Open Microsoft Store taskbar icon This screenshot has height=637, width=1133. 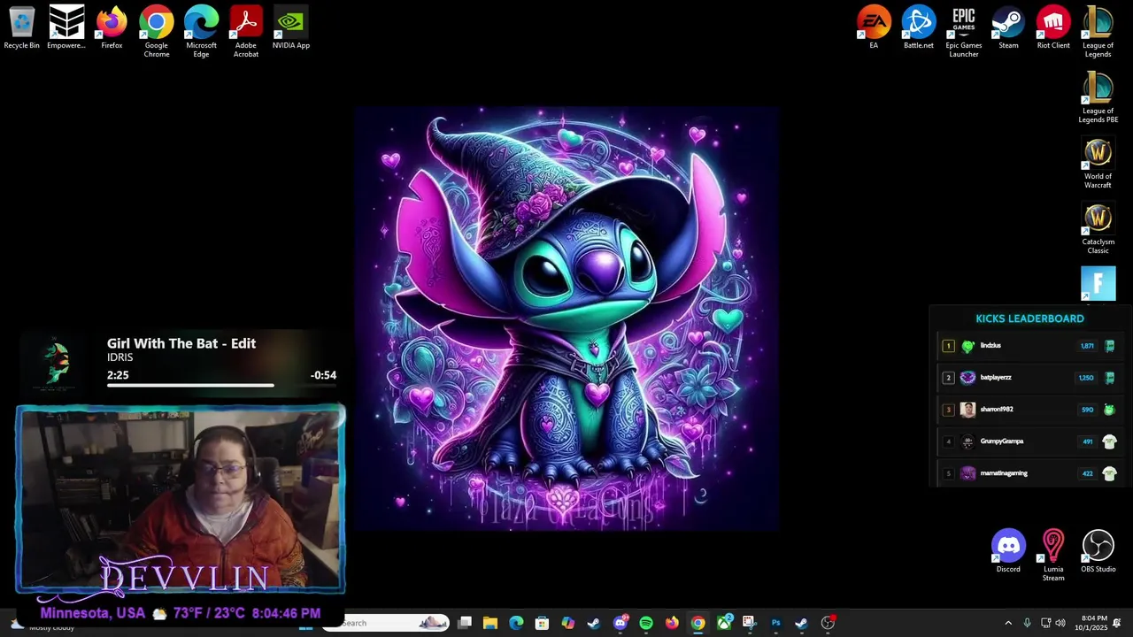(x=542, y=623)
